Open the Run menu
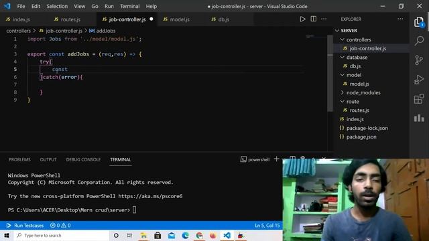The width and height of the screenshot is (429, 241). pos(109,6)
